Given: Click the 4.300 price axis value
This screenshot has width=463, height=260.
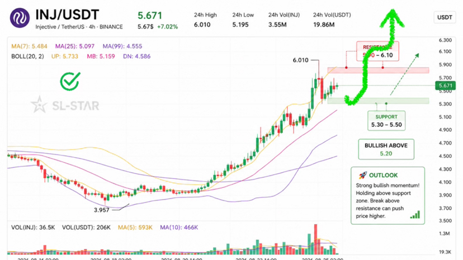Looking at the screenshot, I should 445,169.
